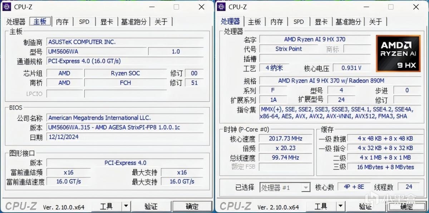429x213 pixels.
Task: Click BIOS version UM5606WA.315 field
Action: [125, 128]
